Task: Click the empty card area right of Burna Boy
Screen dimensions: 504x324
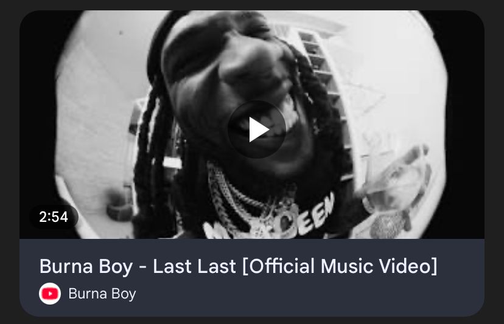Action: (309, 294)
